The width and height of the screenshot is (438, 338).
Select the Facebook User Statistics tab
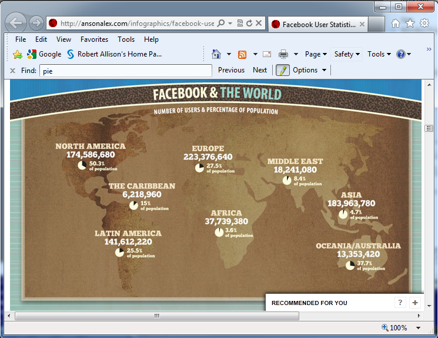(x=318, y=25)
